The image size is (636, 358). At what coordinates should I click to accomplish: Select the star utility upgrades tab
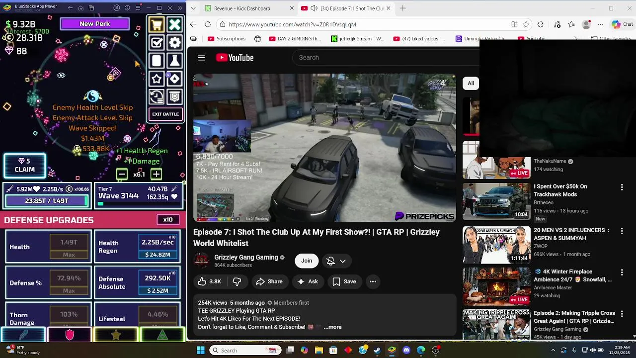(116, 335)
